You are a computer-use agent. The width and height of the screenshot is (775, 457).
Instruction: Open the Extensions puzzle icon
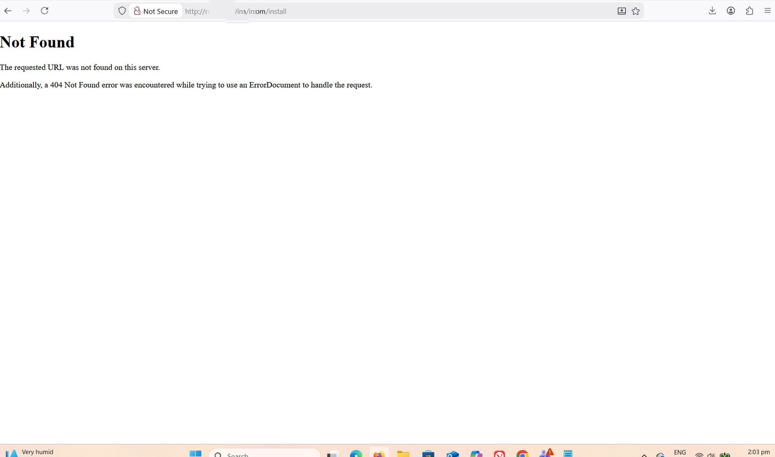coord(749,11)
